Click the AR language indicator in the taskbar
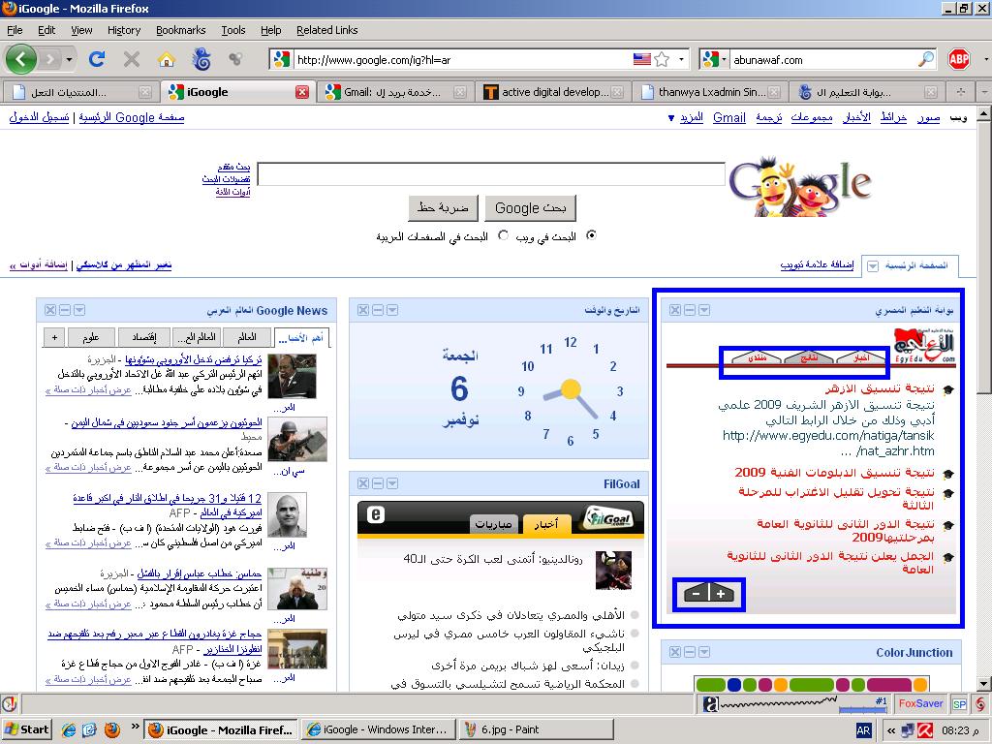This screenshot has height=744, width=992. click(x=863, y=730)
